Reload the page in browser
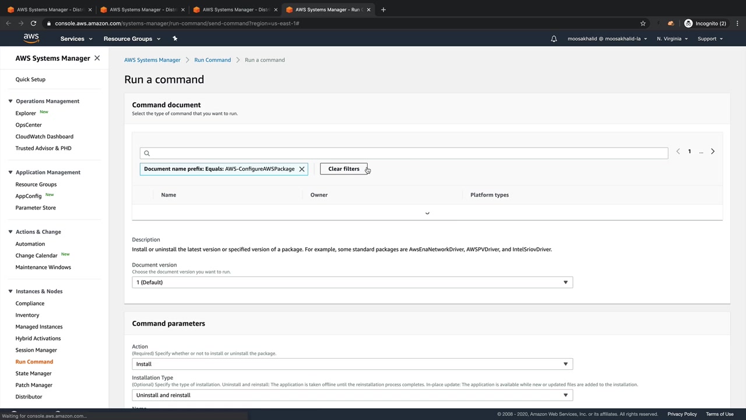 (33, 23)
